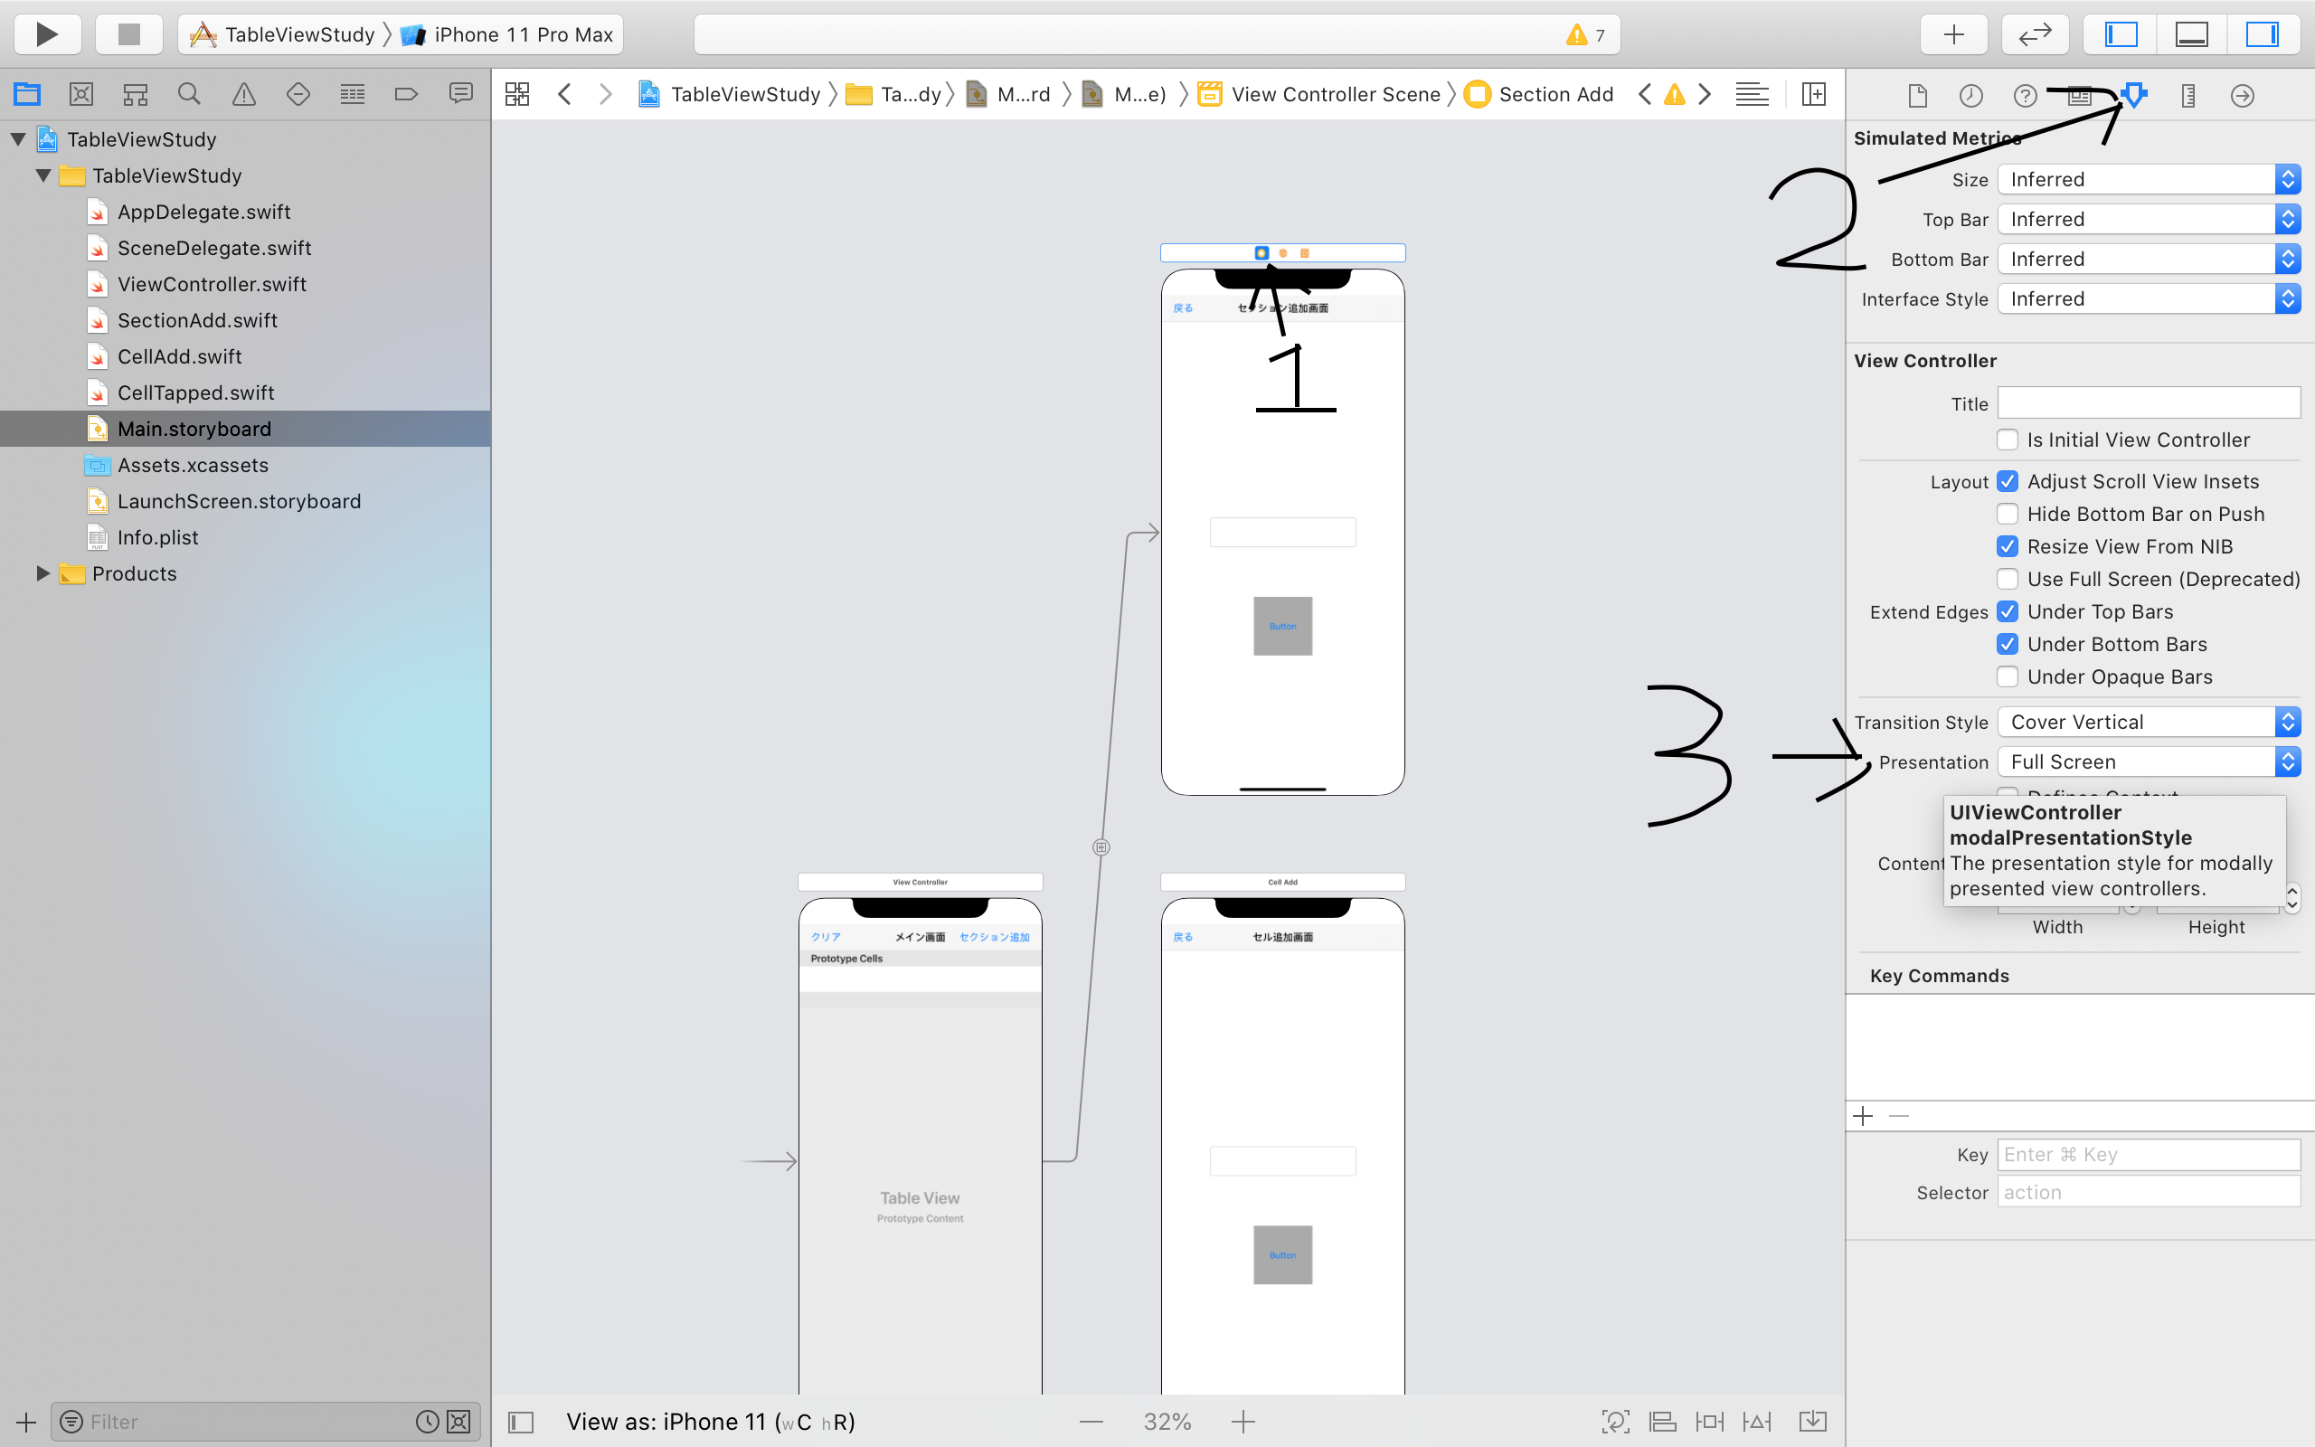
Task: Expand the Products folder
Action: coord(43,573)
